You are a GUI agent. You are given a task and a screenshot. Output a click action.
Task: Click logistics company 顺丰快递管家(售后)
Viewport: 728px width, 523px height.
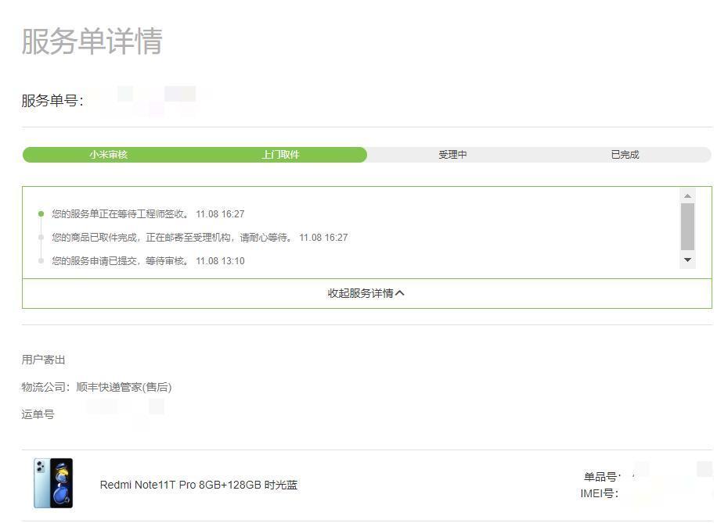point(124,387)
